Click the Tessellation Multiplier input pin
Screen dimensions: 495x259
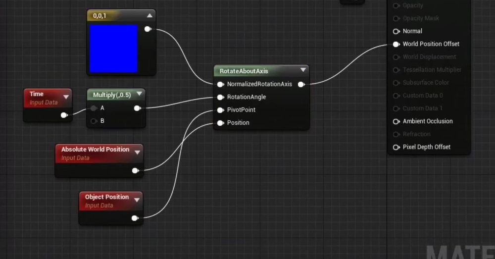396,70
